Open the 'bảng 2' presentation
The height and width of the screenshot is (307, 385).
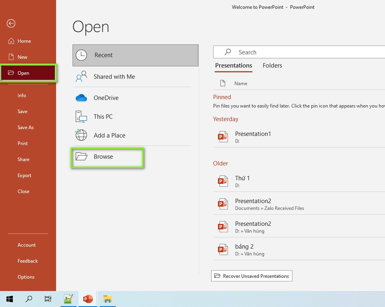299,250
